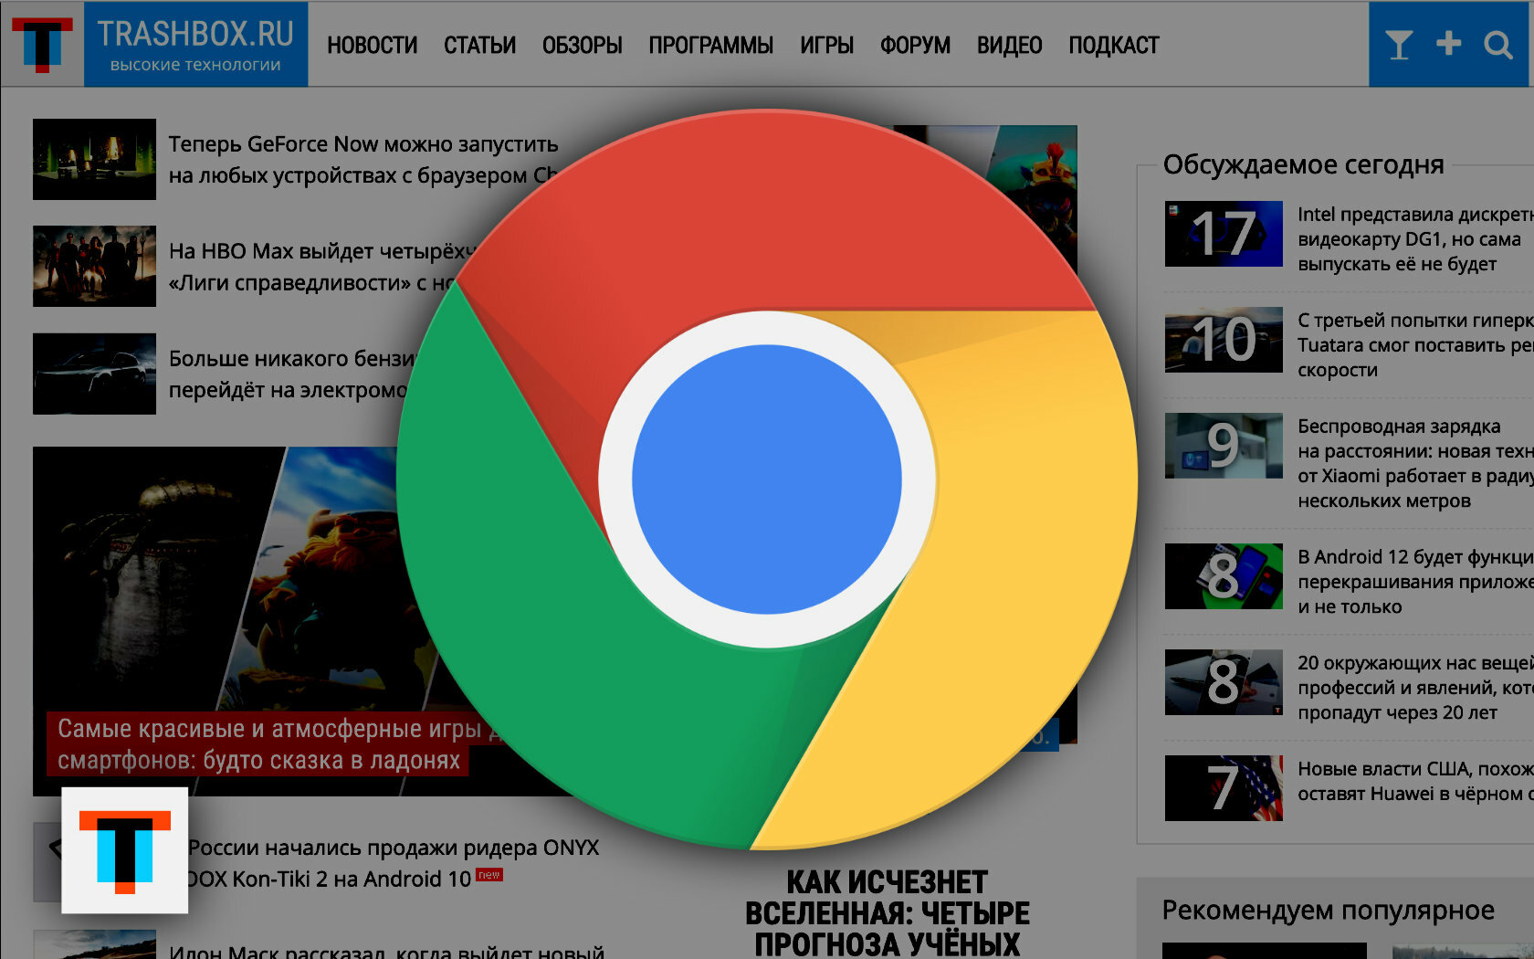Open the НОВОСТИ menu item
Viewport: 1534px width, 959px height.
(372, 46)
